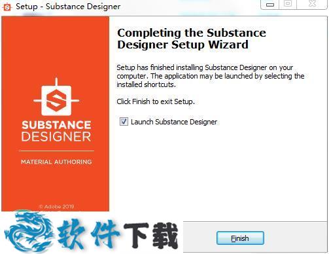Click the "SUBSTANCE DESIGNER" banner wordmark
The width and height of the screenshot is (329, 254).
56,131
